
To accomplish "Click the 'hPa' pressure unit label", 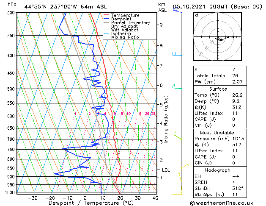I will click(x=12, y=5).
